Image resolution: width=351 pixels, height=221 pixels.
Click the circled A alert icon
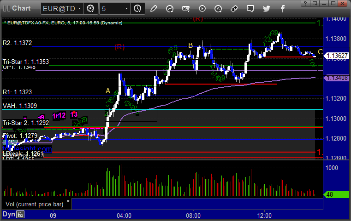coord(218,9)
